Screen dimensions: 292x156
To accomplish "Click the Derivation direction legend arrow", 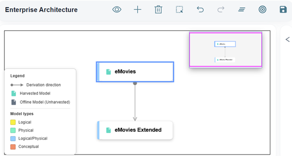I will pos(17,85).
